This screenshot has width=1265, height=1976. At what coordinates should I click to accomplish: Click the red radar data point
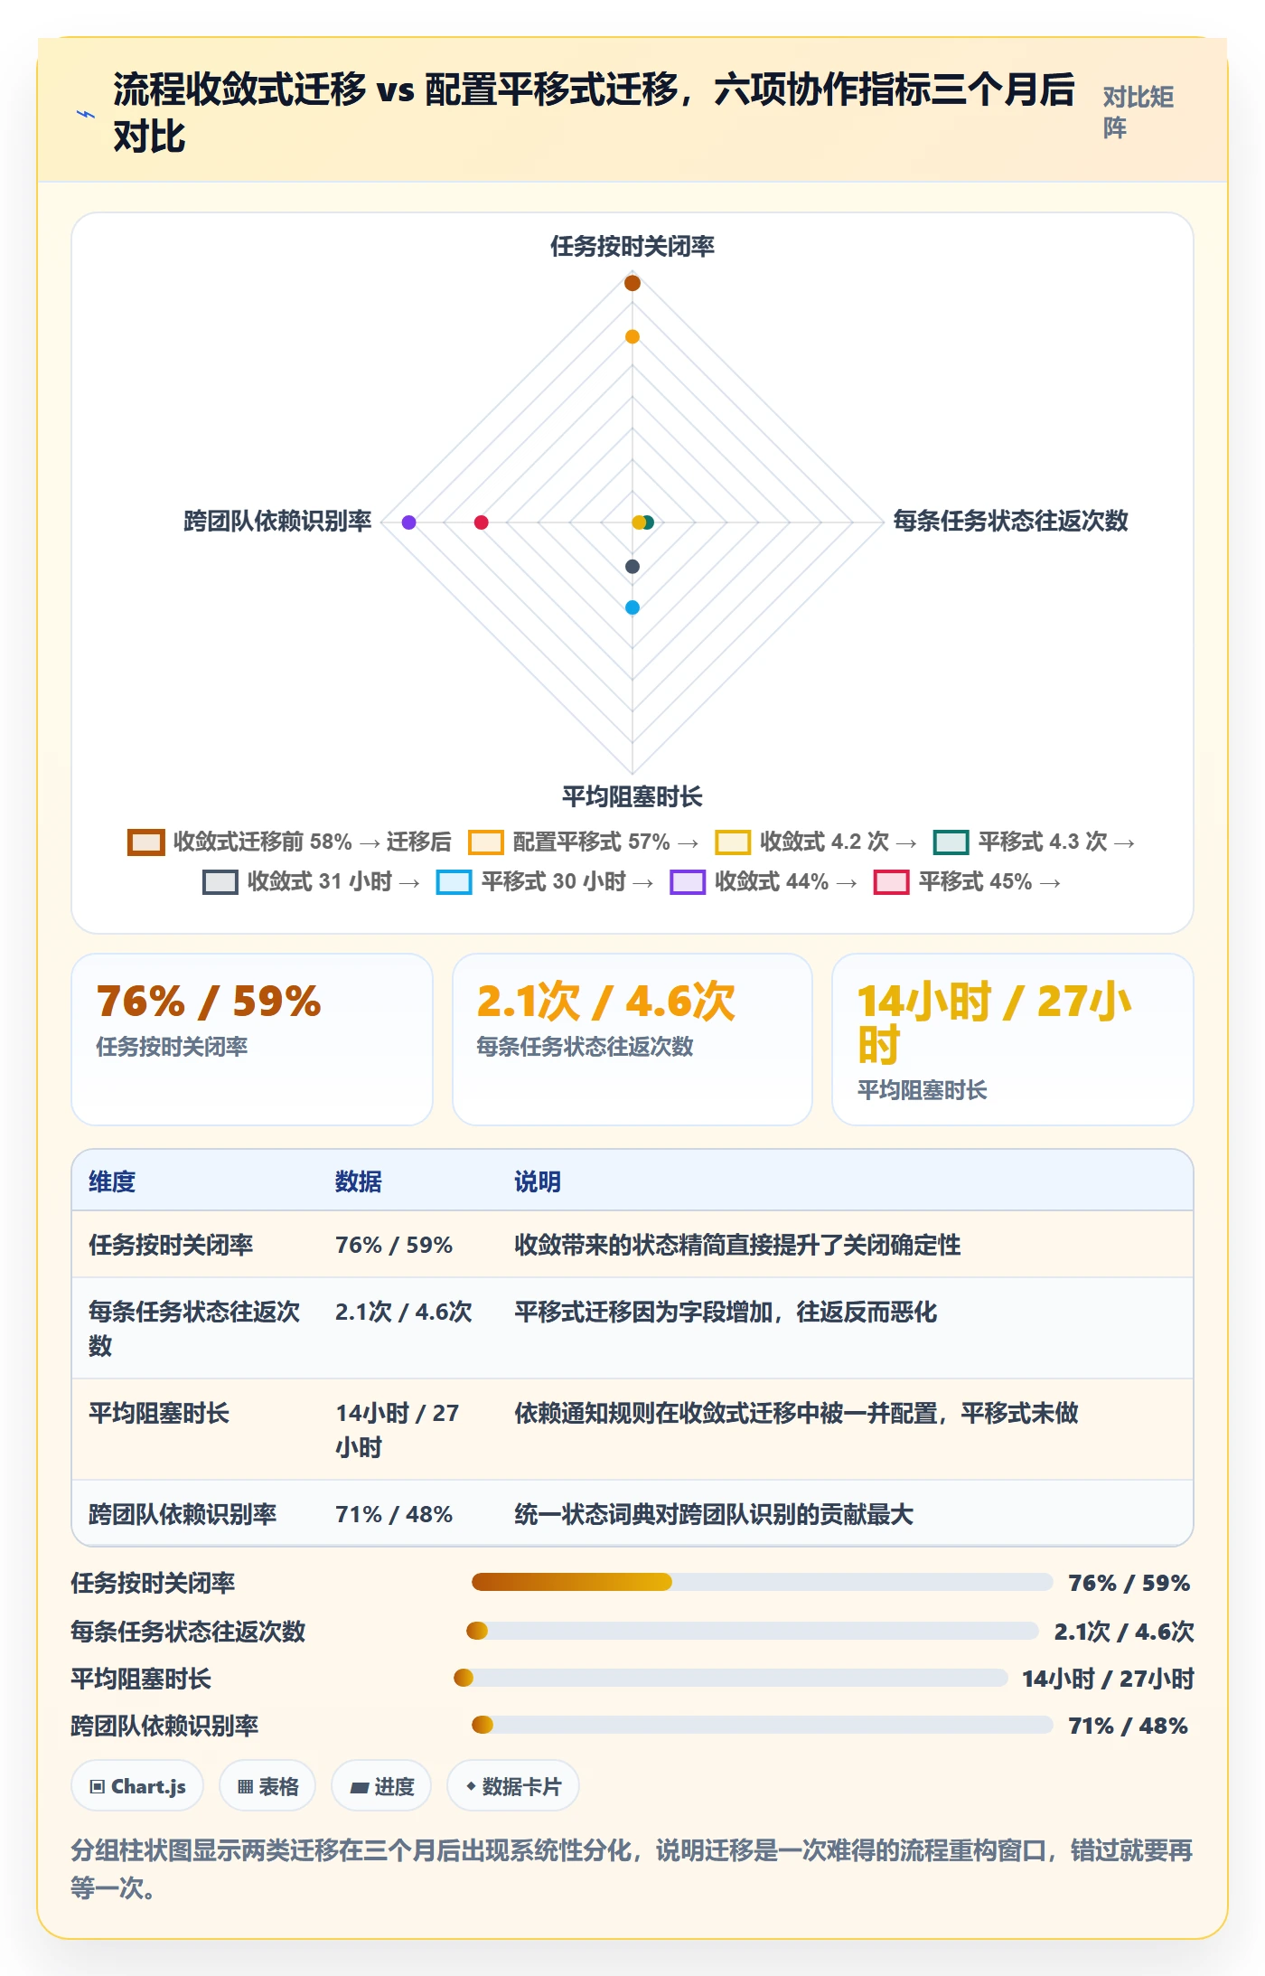[x=481, y=522]
